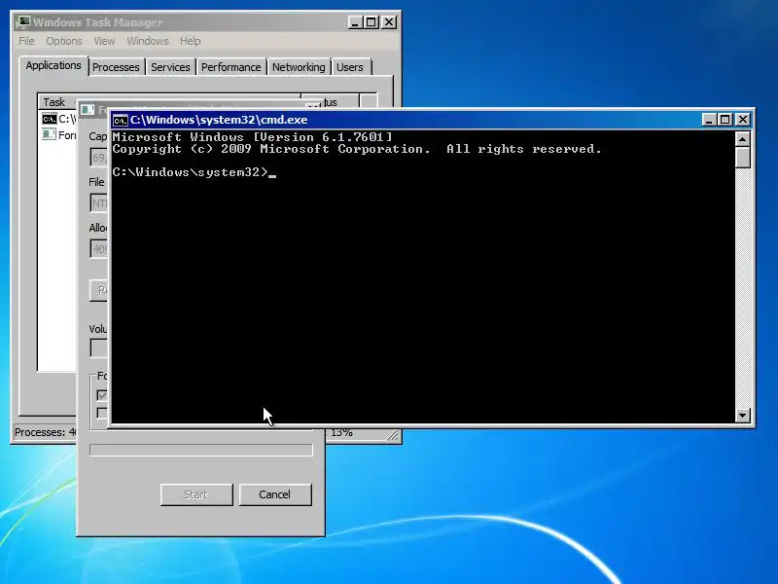Click the allocation unit field under Allo label
The height and width of the screenshot is (584, 778).
[100, 249]
